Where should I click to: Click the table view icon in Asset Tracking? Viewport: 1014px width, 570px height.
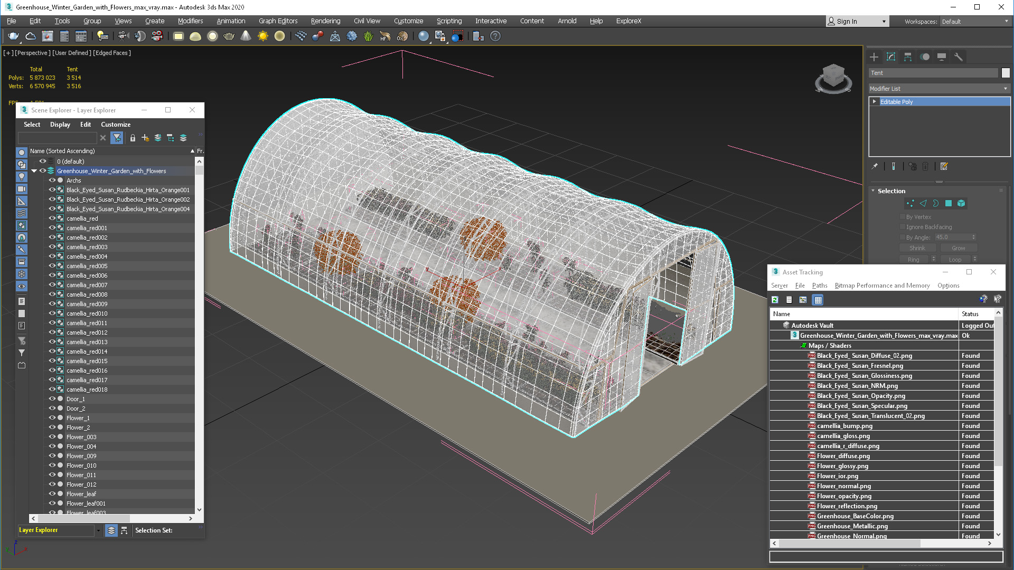pos(818,300)
